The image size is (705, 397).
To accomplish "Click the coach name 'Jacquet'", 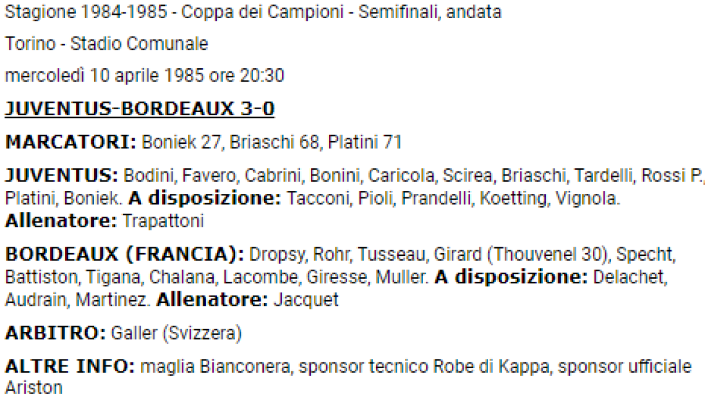I will click(306, 300).
